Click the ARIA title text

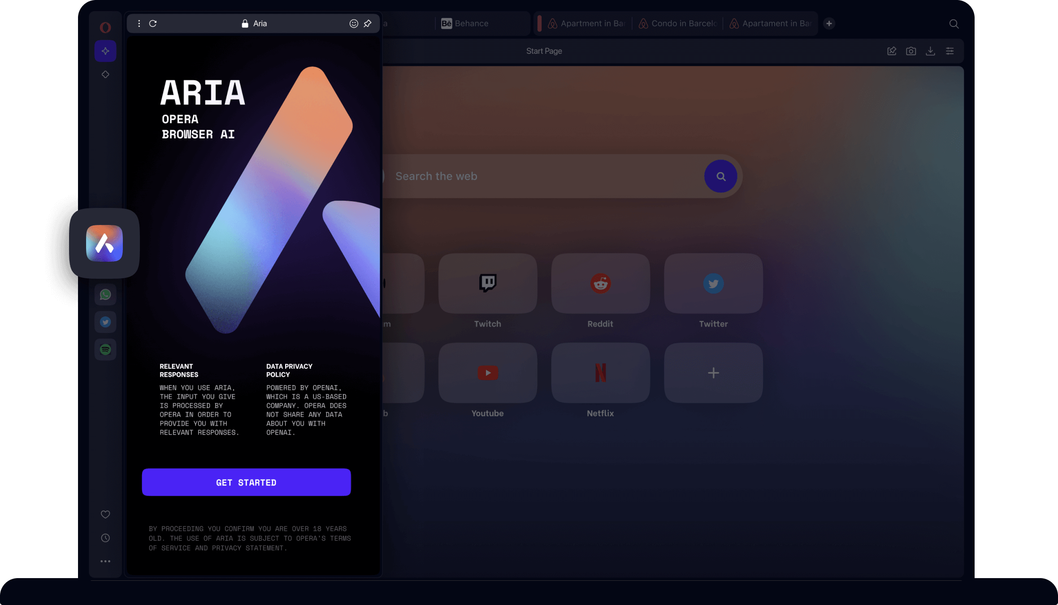[x=203, y=93]
